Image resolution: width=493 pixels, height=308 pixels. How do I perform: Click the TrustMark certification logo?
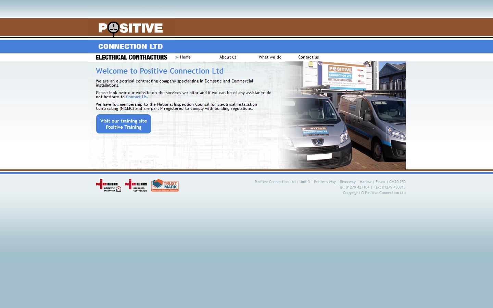pyautogui.click(x=164, y=185)
